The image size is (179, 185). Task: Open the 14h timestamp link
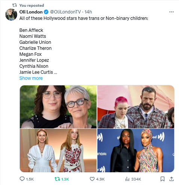[x=88, y=12]
